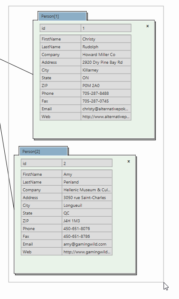Screen dimensions: 179x299
Task: Close the Person[1] card
Action: pos(148,26)
